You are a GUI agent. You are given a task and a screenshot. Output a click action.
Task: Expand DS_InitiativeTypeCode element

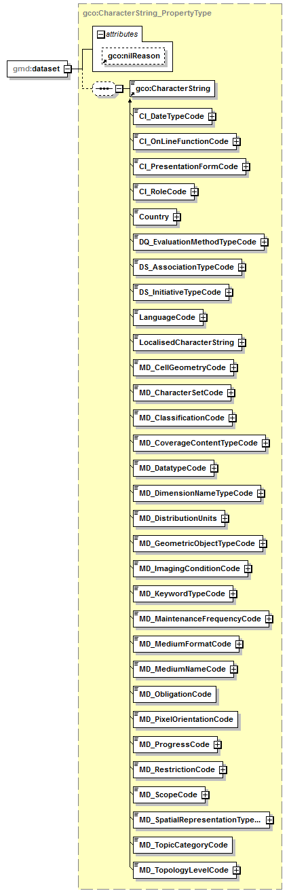coord(229,292)
